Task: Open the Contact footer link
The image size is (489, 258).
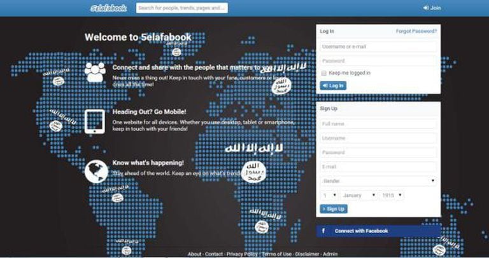Action: (214, 254)
